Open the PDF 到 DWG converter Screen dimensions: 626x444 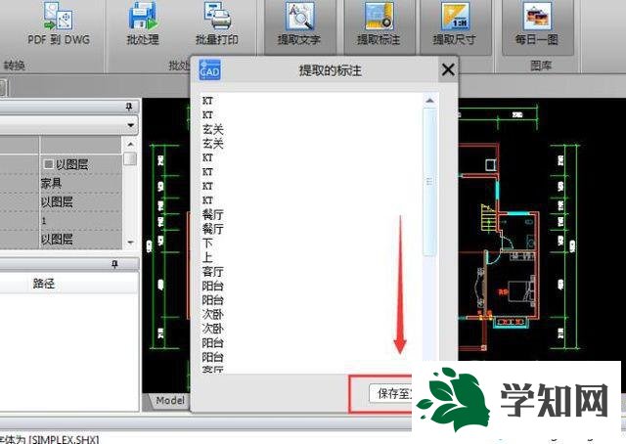pos(59,23)
